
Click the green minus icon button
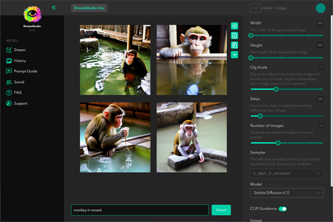pos(234,55)
